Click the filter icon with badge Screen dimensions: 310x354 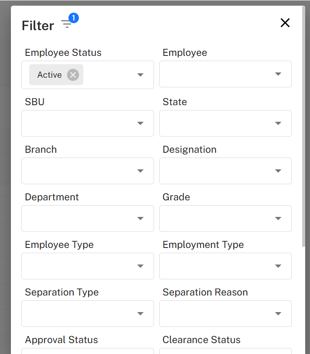coord(67,24)
